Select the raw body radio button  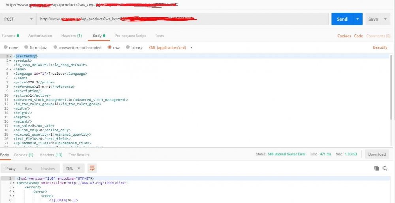click(109, 47)
